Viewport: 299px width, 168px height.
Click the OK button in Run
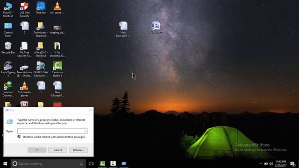click(x=37, y=150)
